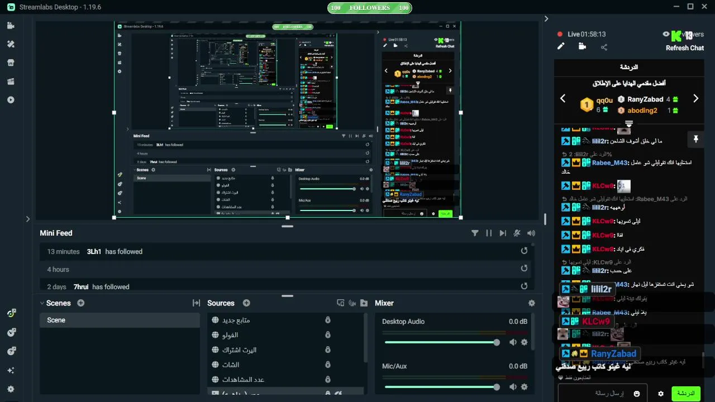Image resolution: width=715 pixels, height=402 pixels.
Task: Open the Themes wand icon in sidebar
Action: 11,44
